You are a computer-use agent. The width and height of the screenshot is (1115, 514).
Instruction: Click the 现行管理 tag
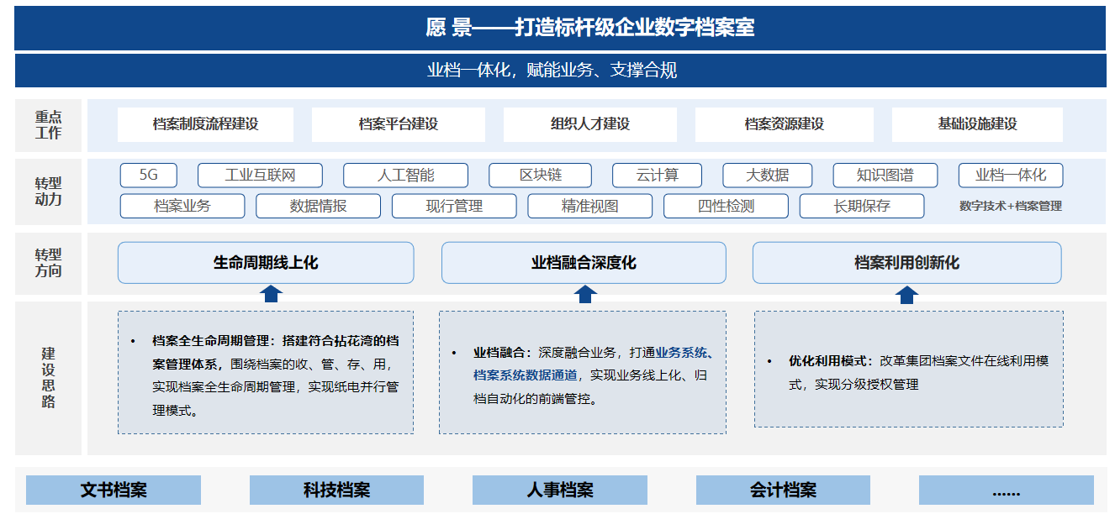[454, 206]
